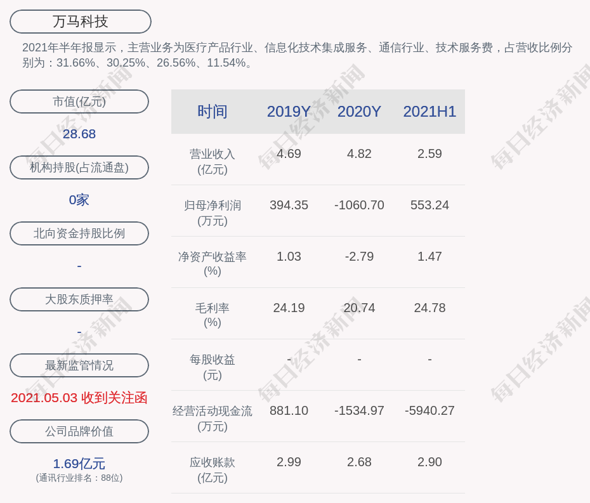Screen dimensions: 590x503
Task: Click the gross margin value 20.74
Action: pyautogui.click(x=359, y=308)
